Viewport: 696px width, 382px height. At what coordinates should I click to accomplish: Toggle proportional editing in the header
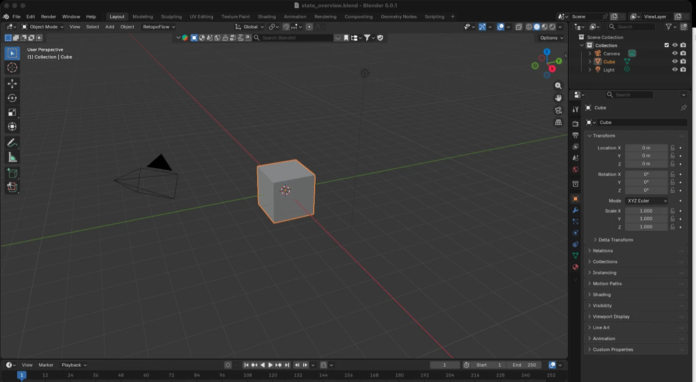click(x=309, y=27)
